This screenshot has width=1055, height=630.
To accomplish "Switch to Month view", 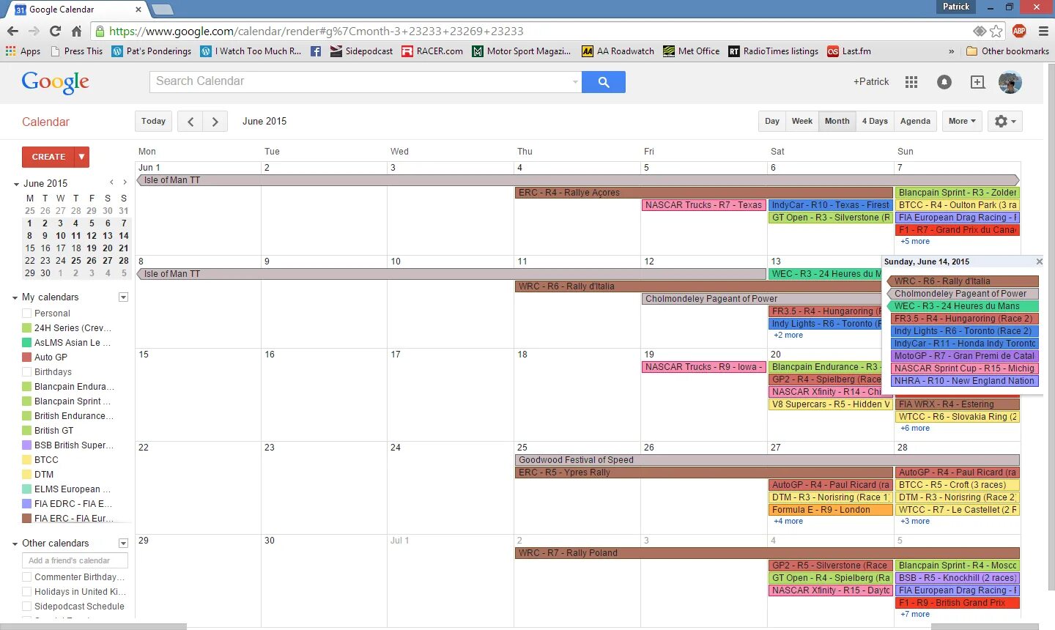I will (837, 122).
